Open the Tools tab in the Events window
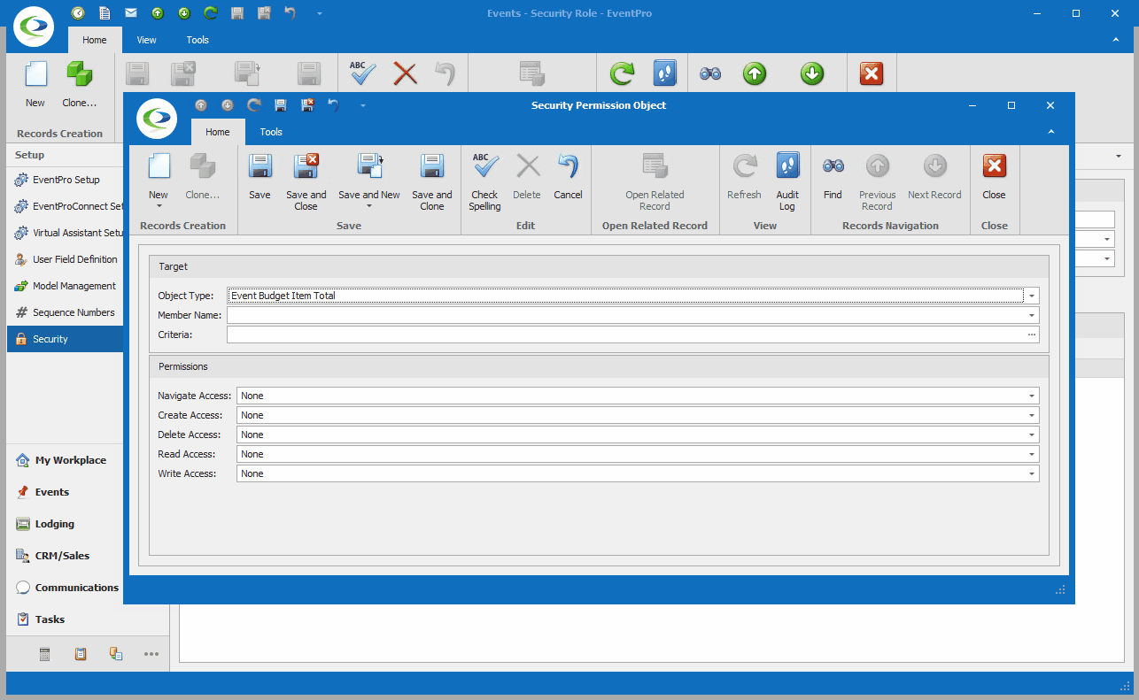The width and height of the screenshot is (1139, 700). pyautogui.click(x=198, y=40)
